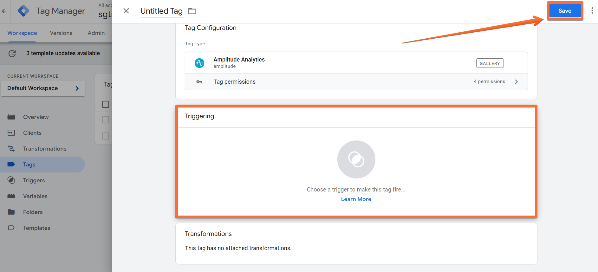Expand Tag permissions chevron arrow
Screen dimensions: 598x272
click(517, 82)
